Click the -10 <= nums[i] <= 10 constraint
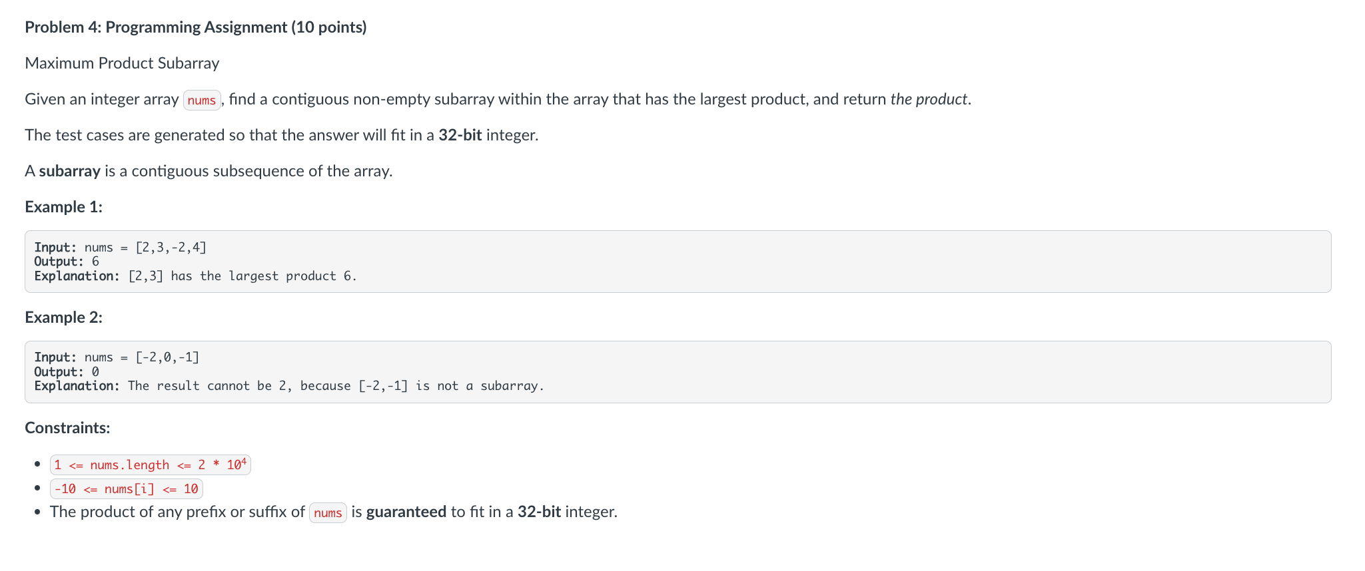The height and width of the screenshot is (571, 1365). point(127,489)
